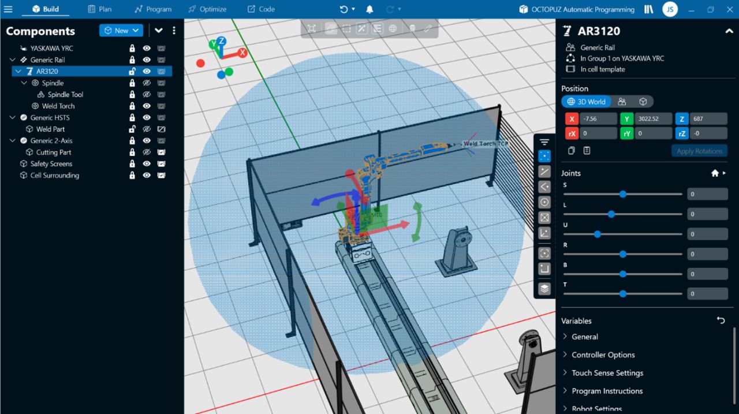This screenshot has width=739, height=414.
Task: Click the trash delete icon in viewport toolbar
Action: pos(412,28)
